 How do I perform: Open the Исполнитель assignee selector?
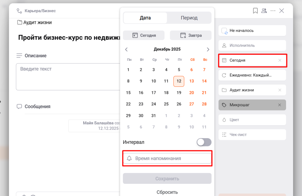point(252,45)
